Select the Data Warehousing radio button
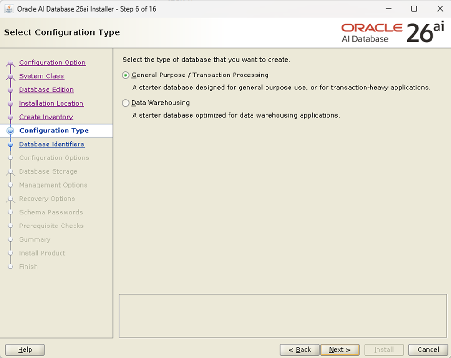 (x=125, y=103)
